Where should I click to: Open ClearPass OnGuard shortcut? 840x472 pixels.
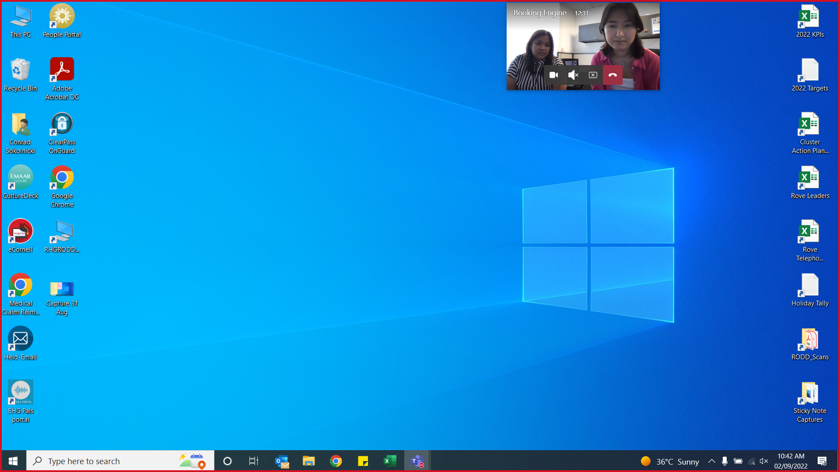point(62,133)
